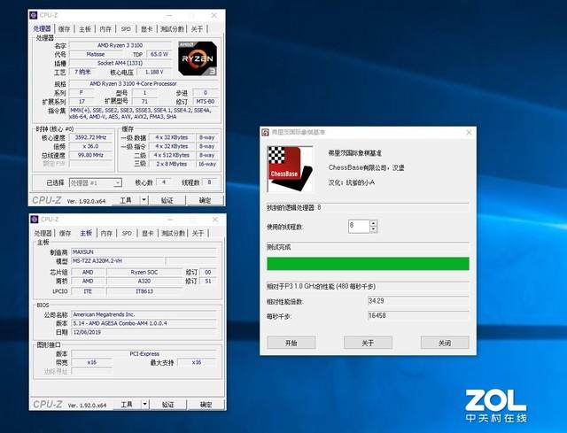Image resolution: width=567 pixels, height=433 pixels.
Task: Switch to 显卡 tab in processor window
Action: (x=147, y=29)
